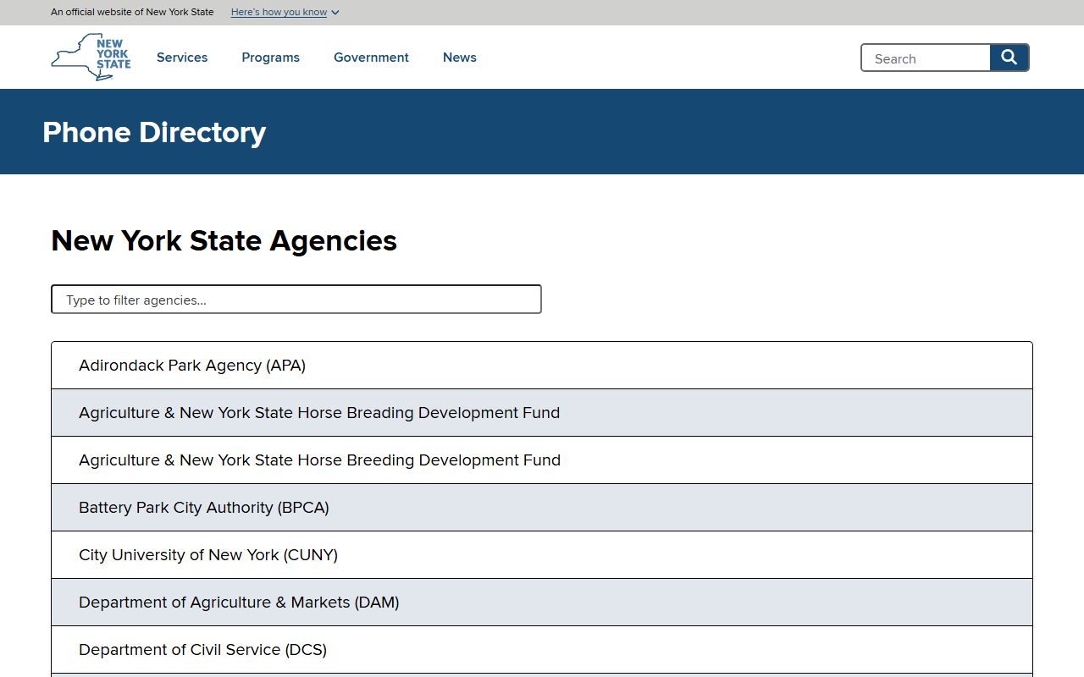Open the Government menu
The height and width of the screenshot is (677, 1084).
pyautogui.click(x=371, y=58)
